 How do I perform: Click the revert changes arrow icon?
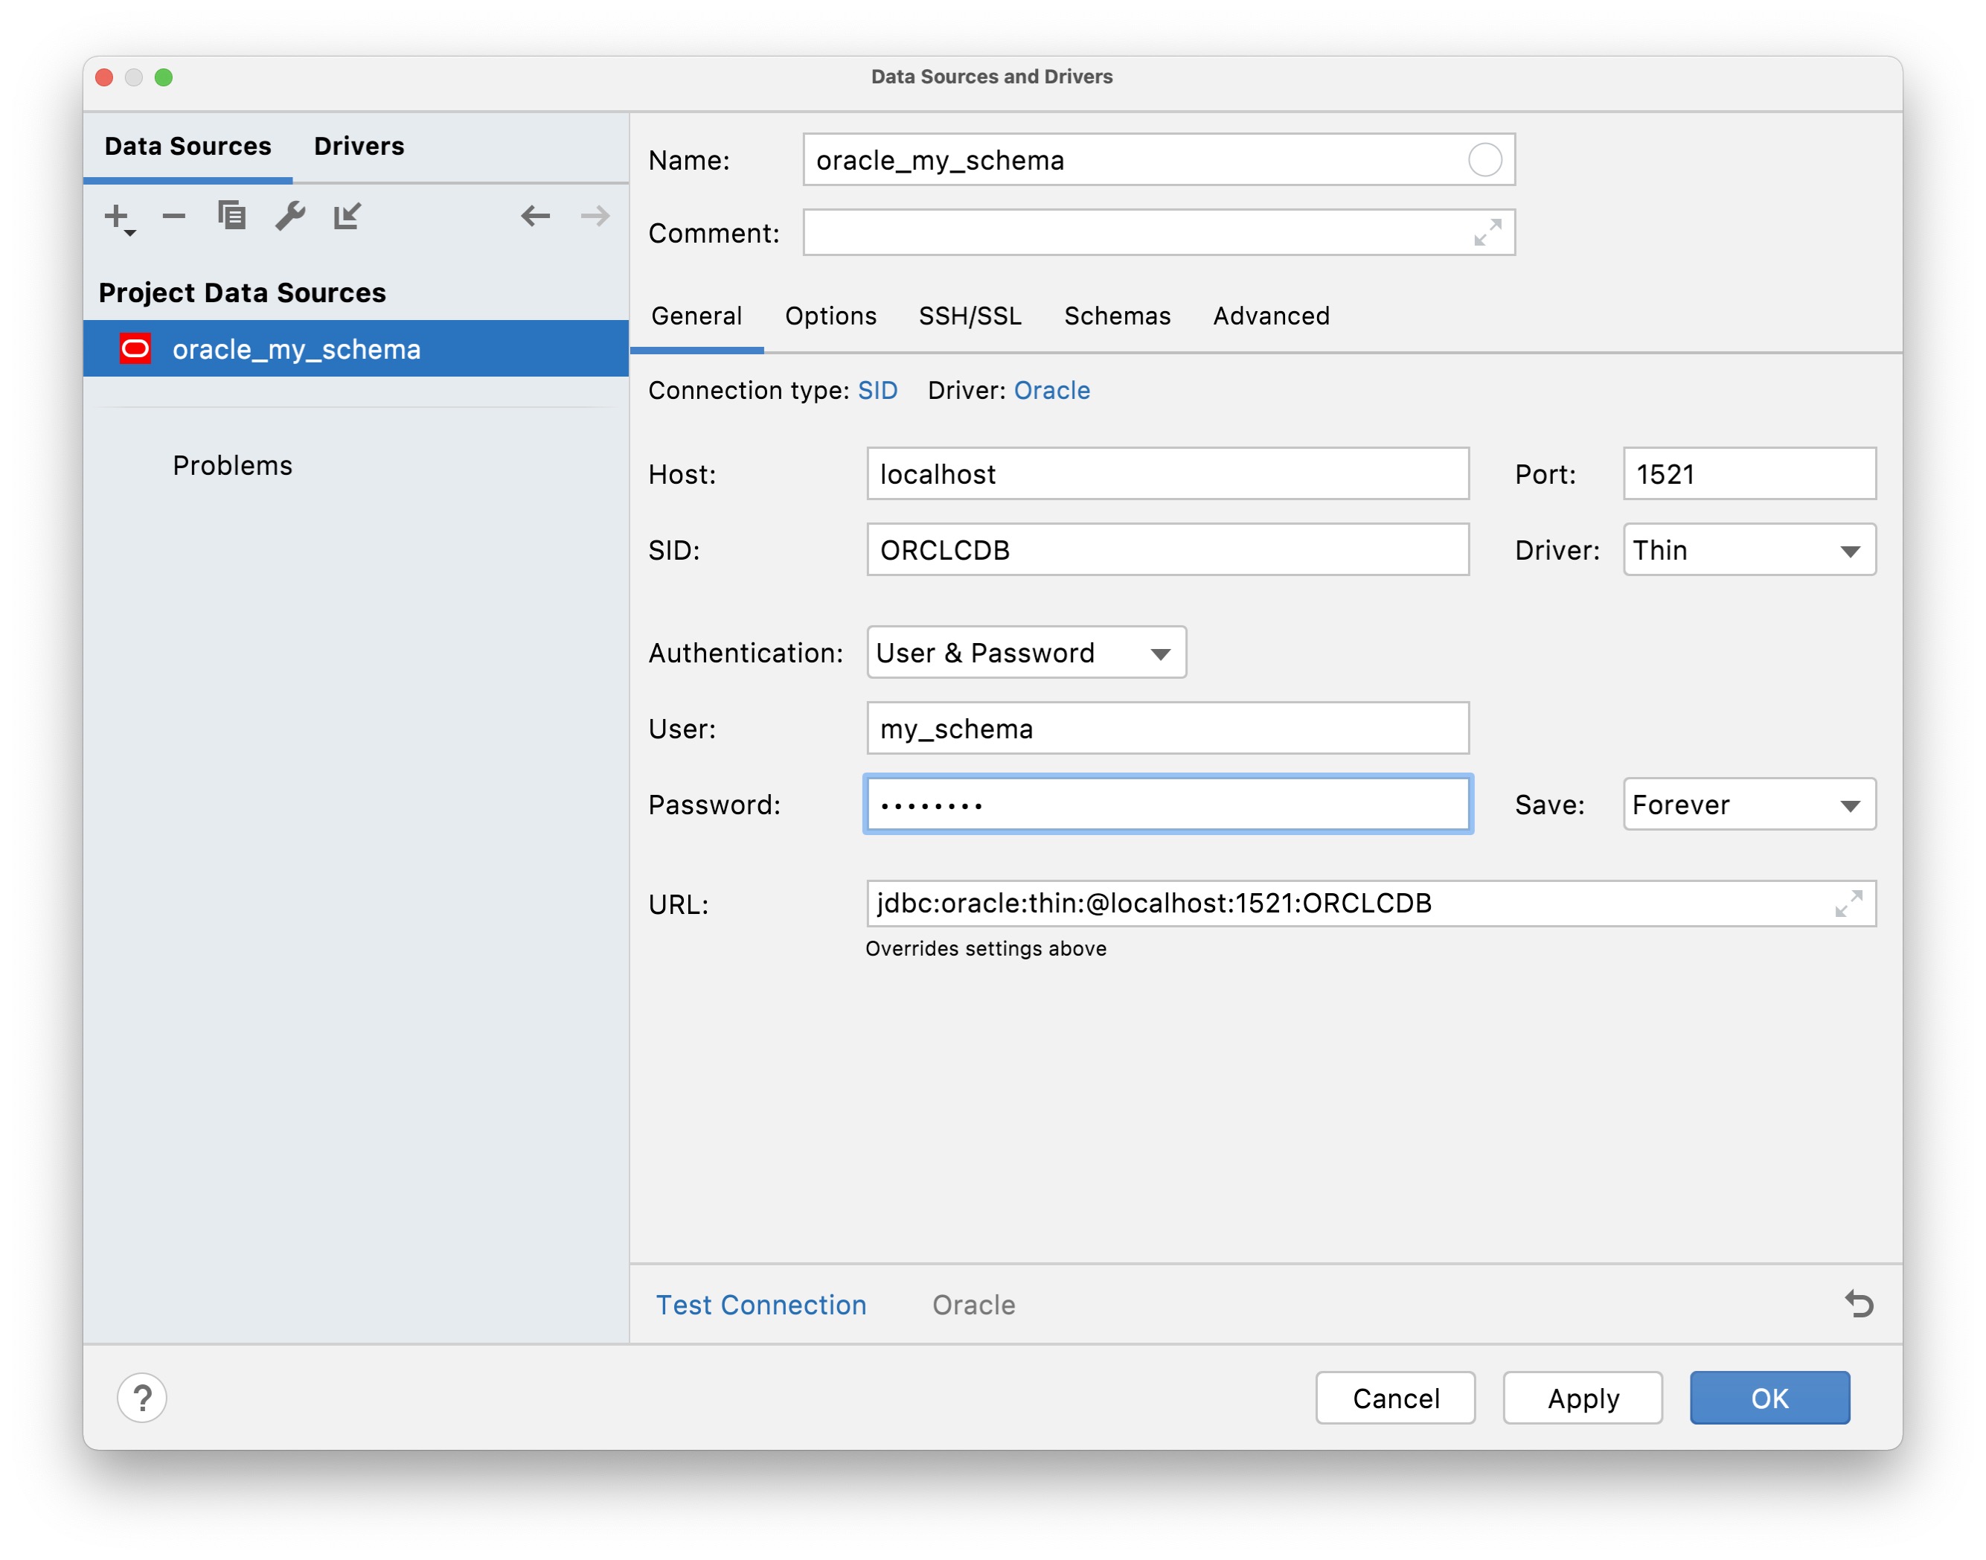(x=1858, y=1303)
